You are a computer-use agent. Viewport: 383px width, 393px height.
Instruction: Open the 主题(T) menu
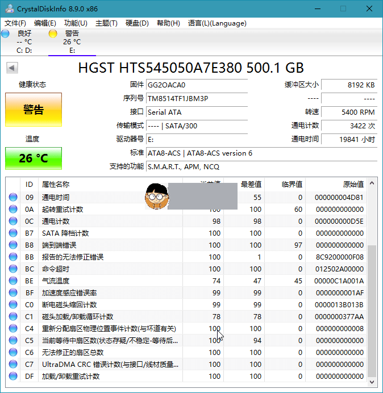pos(106,23)
